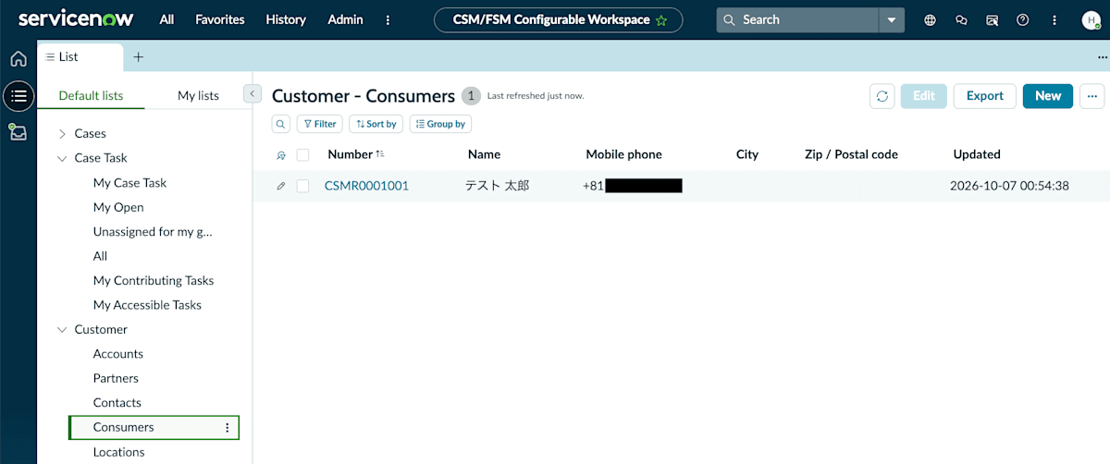Open tab bar overflow three dots
This screenshot has height=464, width=1110.
pos(1101,56)
